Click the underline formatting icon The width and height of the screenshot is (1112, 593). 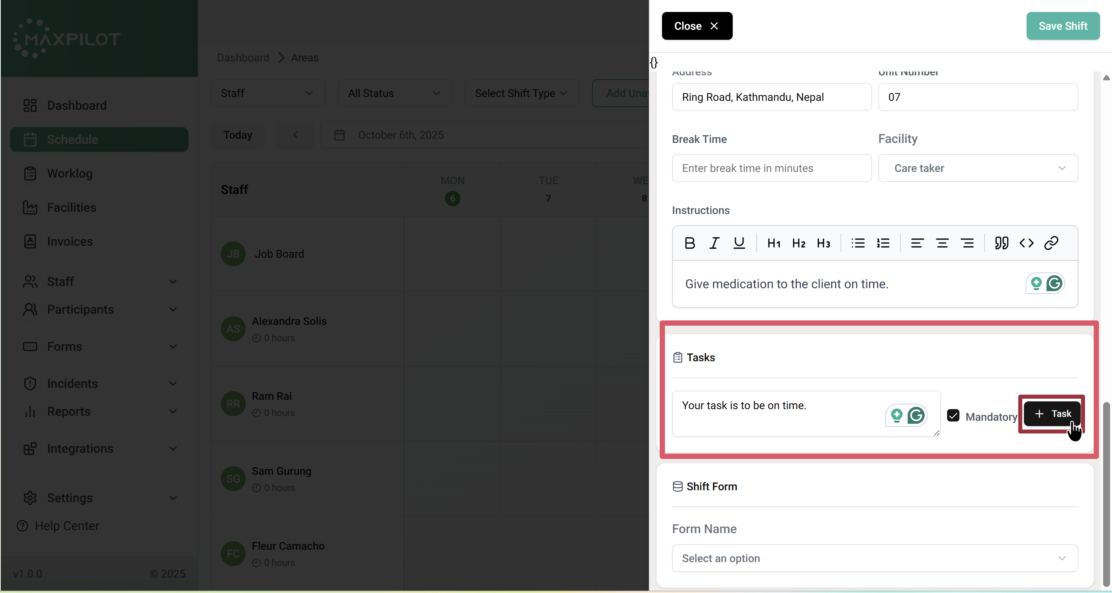tap(739, 243)
